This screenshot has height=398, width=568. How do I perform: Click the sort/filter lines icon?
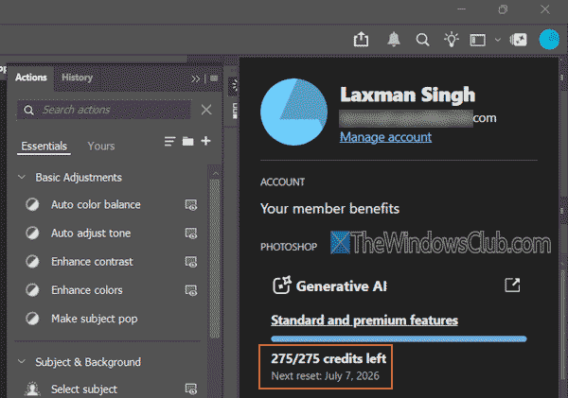(x=169, y=141)
